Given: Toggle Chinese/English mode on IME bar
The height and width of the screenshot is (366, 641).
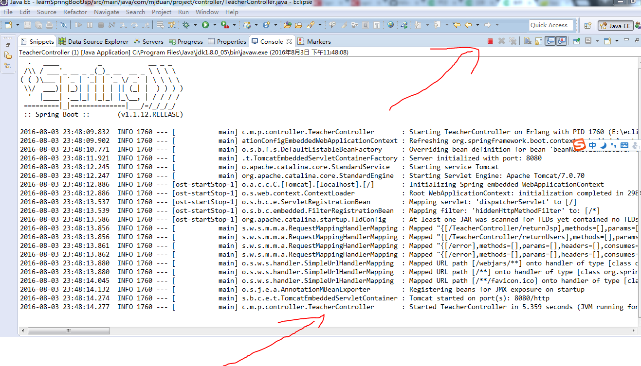Looking at the screenshot, I should tap(592, 145).
